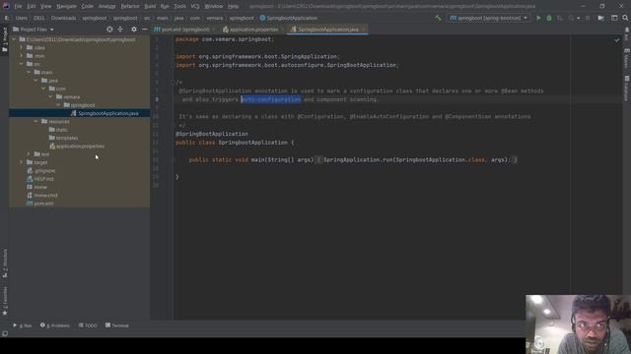The height and width of the screenshot is (354, 631).
Task: Expand the test folder arrow
Action: 29,154
